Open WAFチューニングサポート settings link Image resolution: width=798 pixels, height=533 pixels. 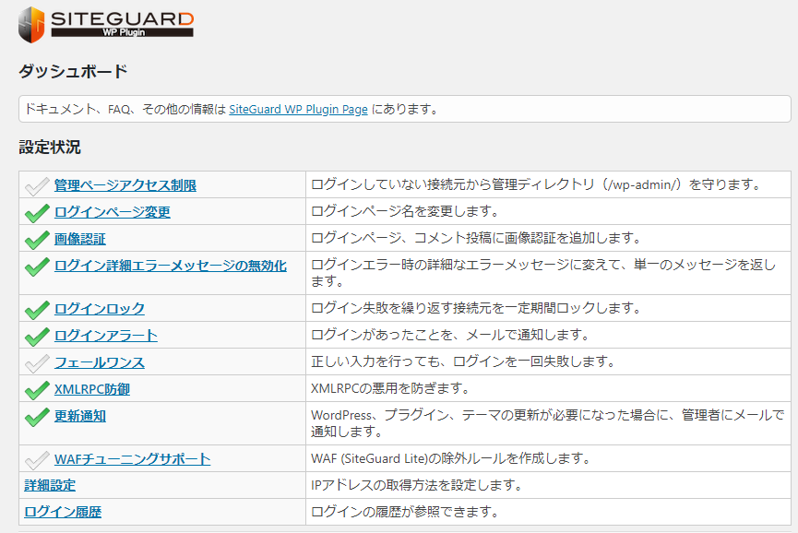point(132,459)
